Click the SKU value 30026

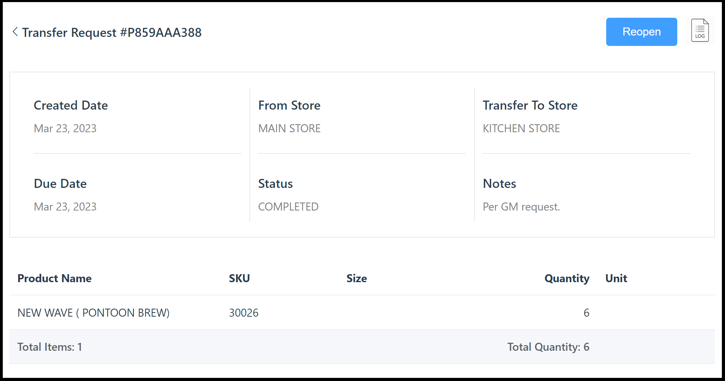coord(244,313)
